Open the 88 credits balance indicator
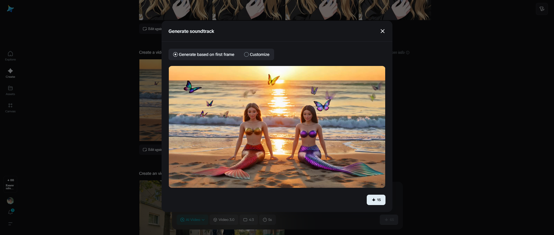Screen dimensions: 554x235 tap(10, 180)
